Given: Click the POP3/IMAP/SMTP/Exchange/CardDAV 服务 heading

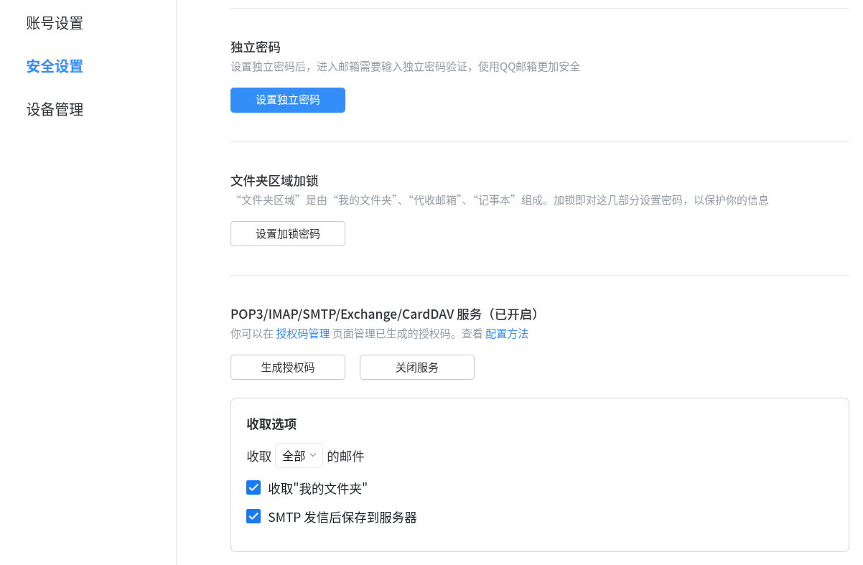Looking at the screenshot, I should pos(385,314).
